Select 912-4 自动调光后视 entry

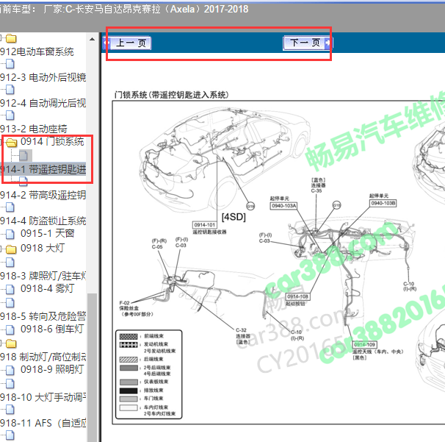pyautogui.click(x=43, y=103)
